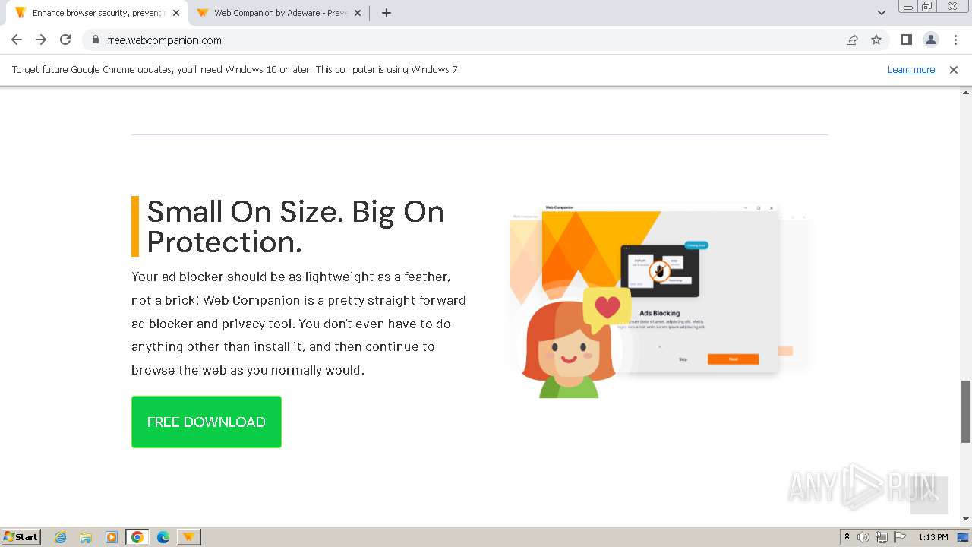Switch to the Enhance browser security tab
This screenshot has height=547, width=972.
(x=96, y=13)
